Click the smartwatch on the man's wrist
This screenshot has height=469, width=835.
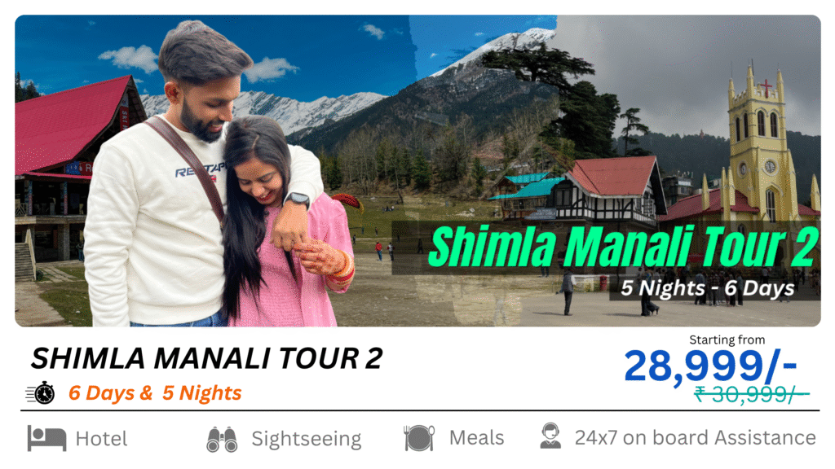point(298,200)
